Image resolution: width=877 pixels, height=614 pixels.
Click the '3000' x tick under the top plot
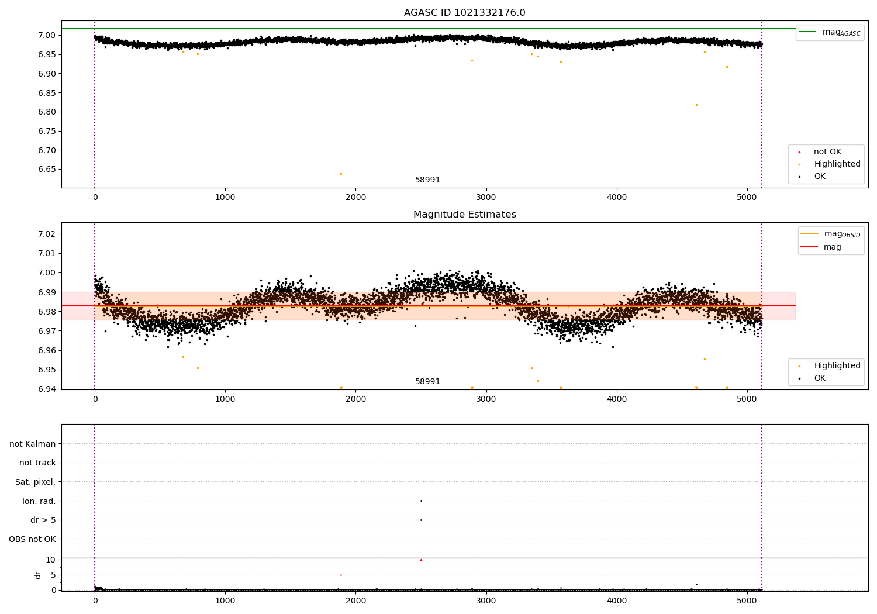click(486, 198)
